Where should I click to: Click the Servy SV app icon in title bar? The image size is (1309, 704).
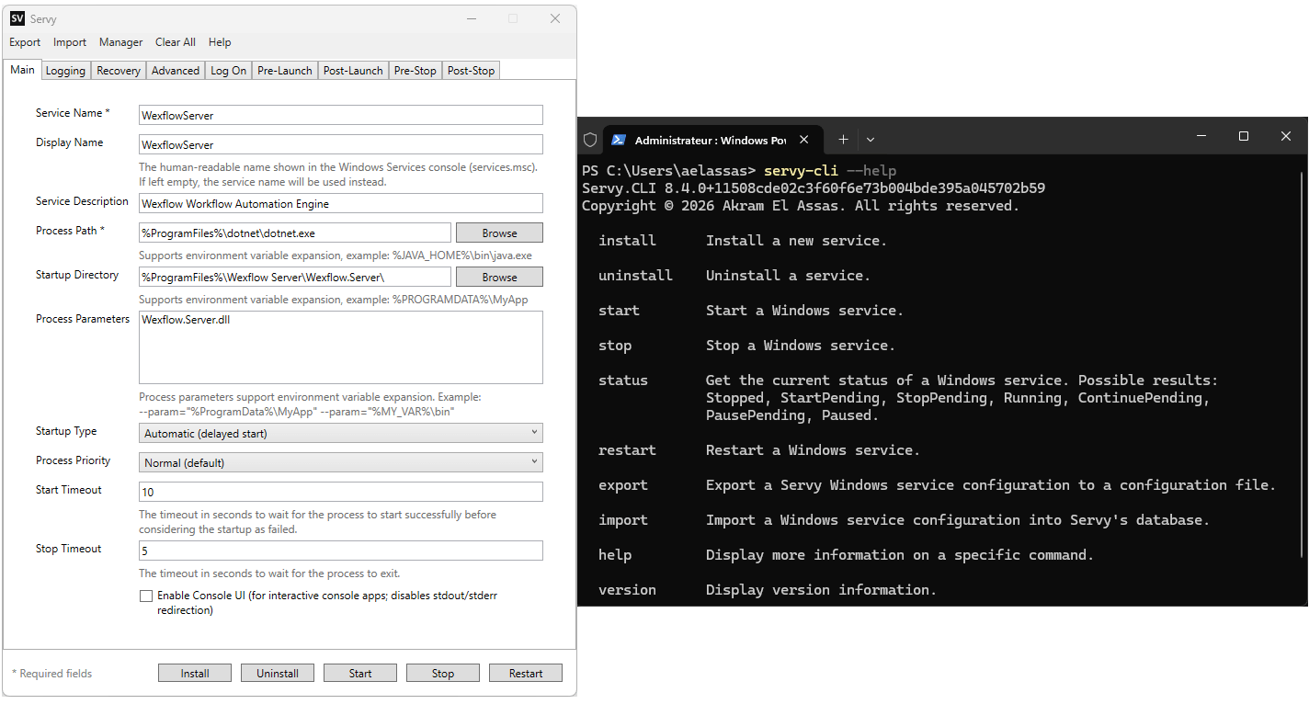click(x=17, y=18)
